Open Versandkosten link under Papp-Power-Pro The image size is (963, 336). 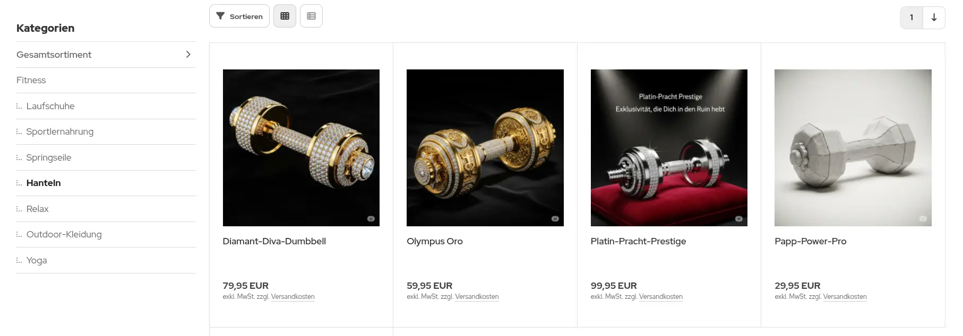(x=845, y=297)
